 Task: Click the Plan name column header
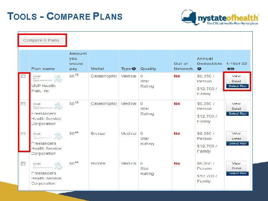tap(43, 69)
